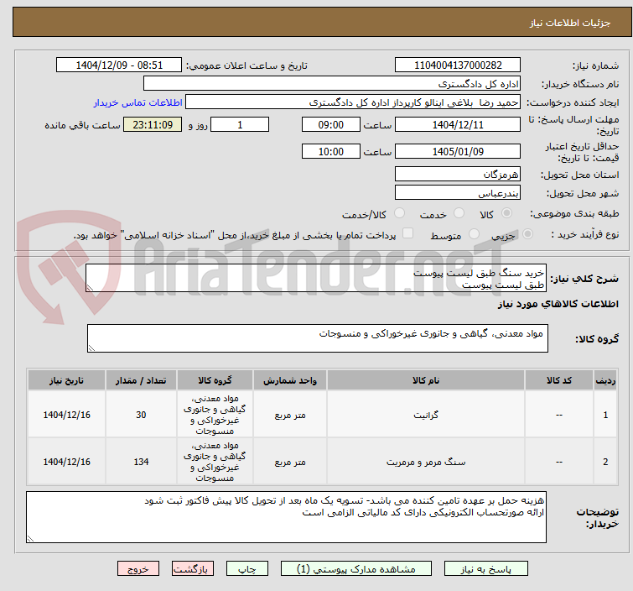The width and height of the screenshot is (633, 591).
Task: Click the remaining days field showing 1
Action: (x=240, y=124)
